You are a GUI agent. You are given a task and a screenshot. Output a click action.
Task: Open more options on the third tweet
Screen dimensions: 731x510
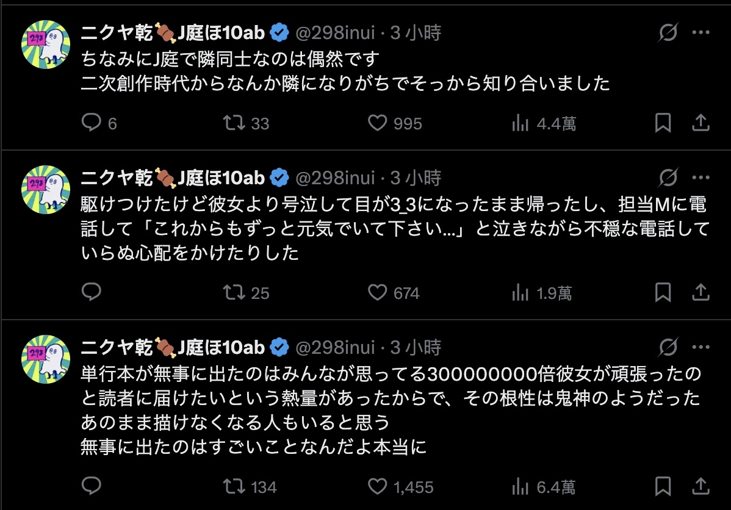[699, 348]
